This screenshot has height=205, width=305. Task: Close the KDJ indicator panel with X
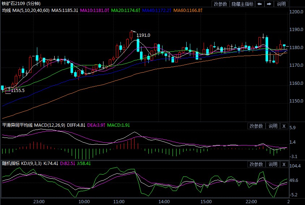[284, 164]
